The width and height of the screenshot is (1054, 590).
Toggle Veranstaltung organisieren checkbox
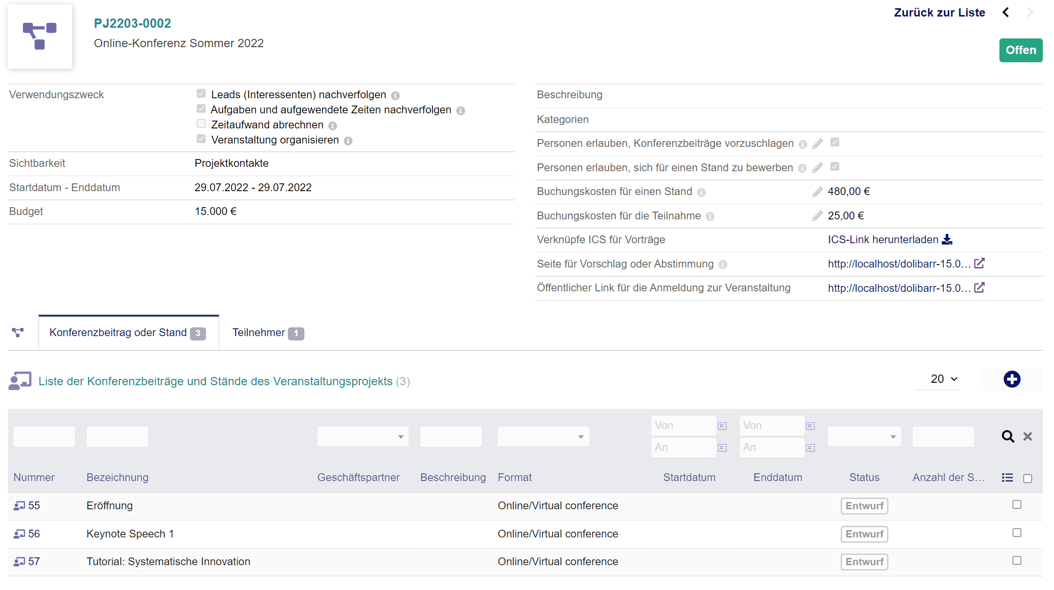(201, 139)
